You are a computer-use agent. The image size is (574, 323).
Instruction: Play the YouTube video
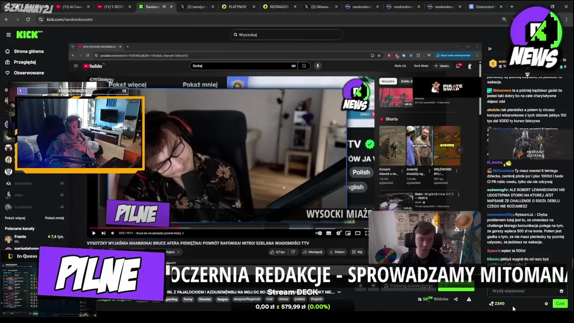(94, 233)
